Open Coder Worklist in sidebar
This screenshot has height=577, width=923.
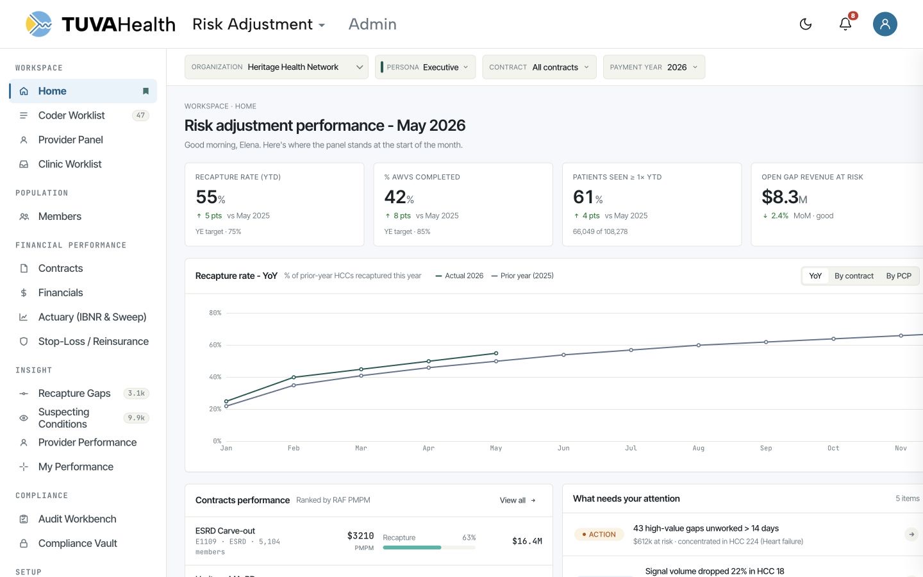coord(83,115)
